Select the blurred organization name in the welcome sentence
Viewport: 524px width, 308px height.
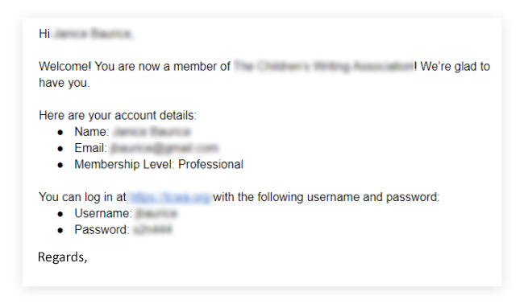pyautogui.click(x=323, y=66)
